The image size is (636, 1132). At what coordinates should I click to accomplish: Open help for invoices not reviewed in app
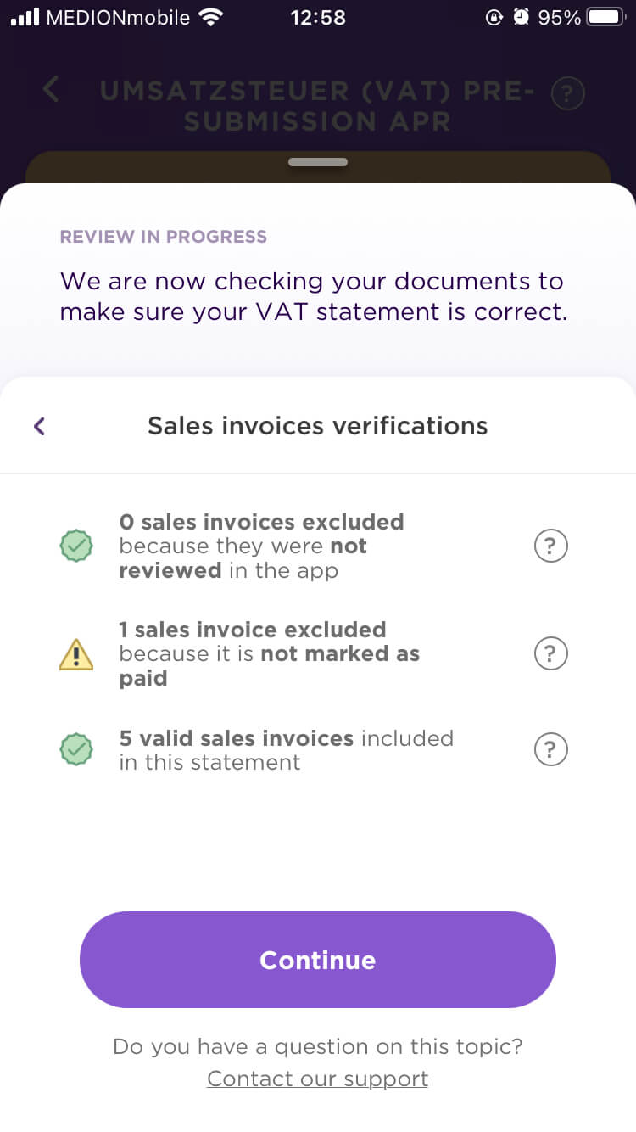[550, 546]
